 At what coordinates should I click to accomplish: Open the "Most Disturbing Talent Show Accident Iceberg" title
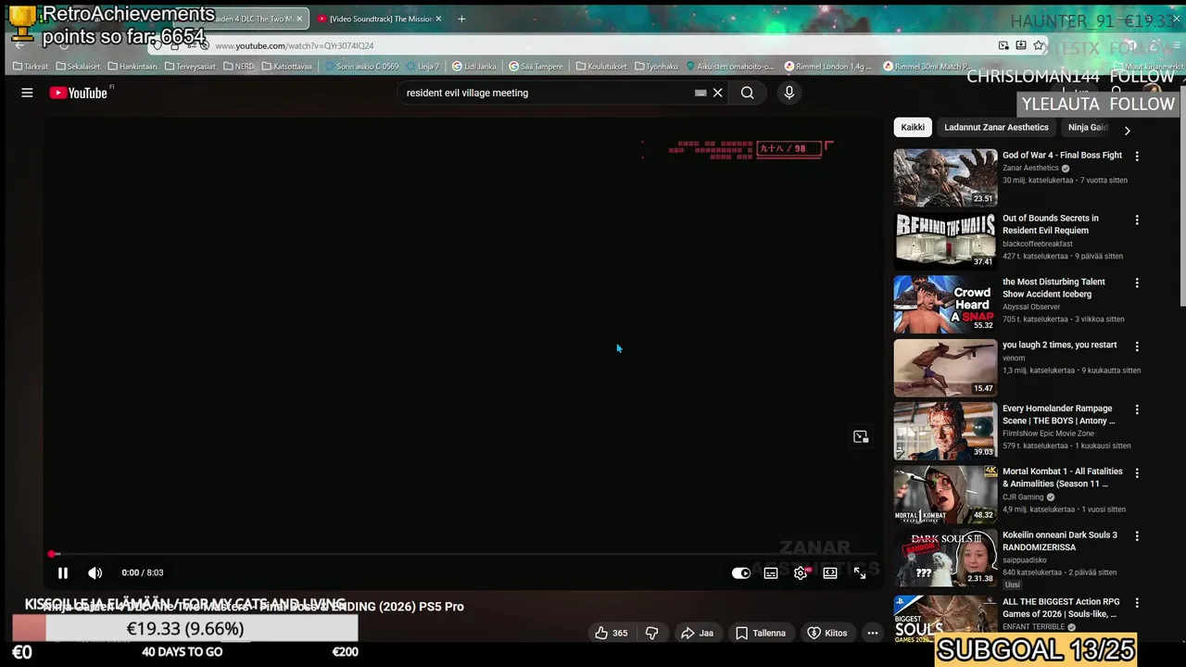[x=1054, y=288]
